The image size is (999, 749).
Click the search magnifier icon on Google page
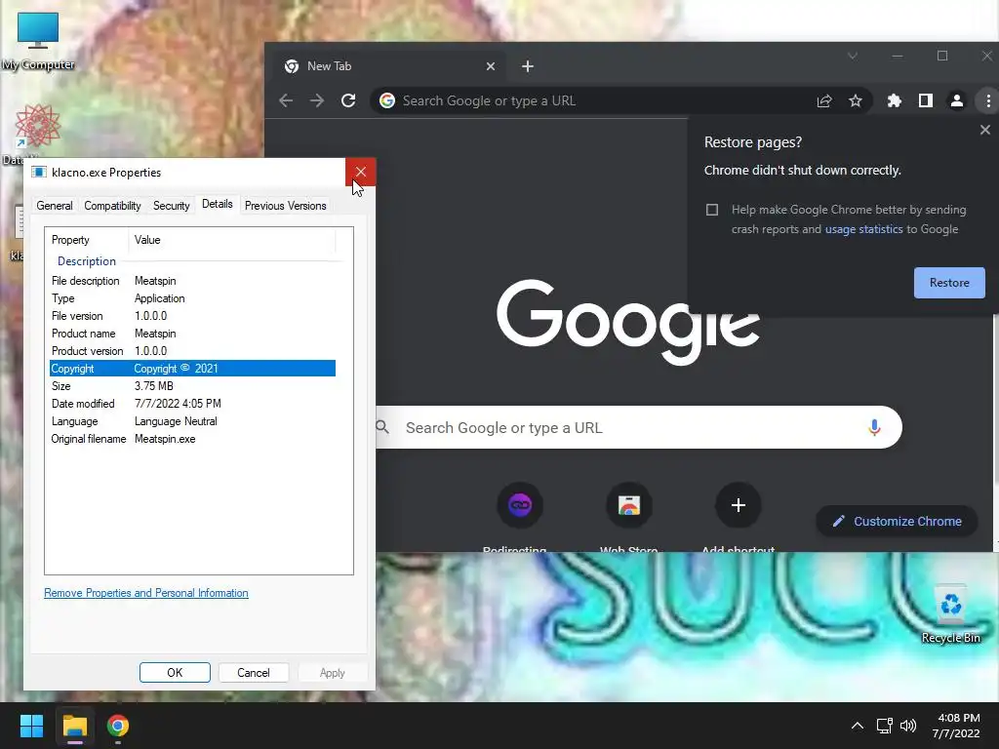[382, 427]
